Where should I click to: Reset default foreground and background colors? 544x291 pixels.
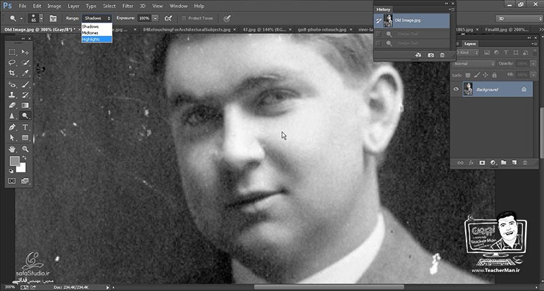point(11,170)
